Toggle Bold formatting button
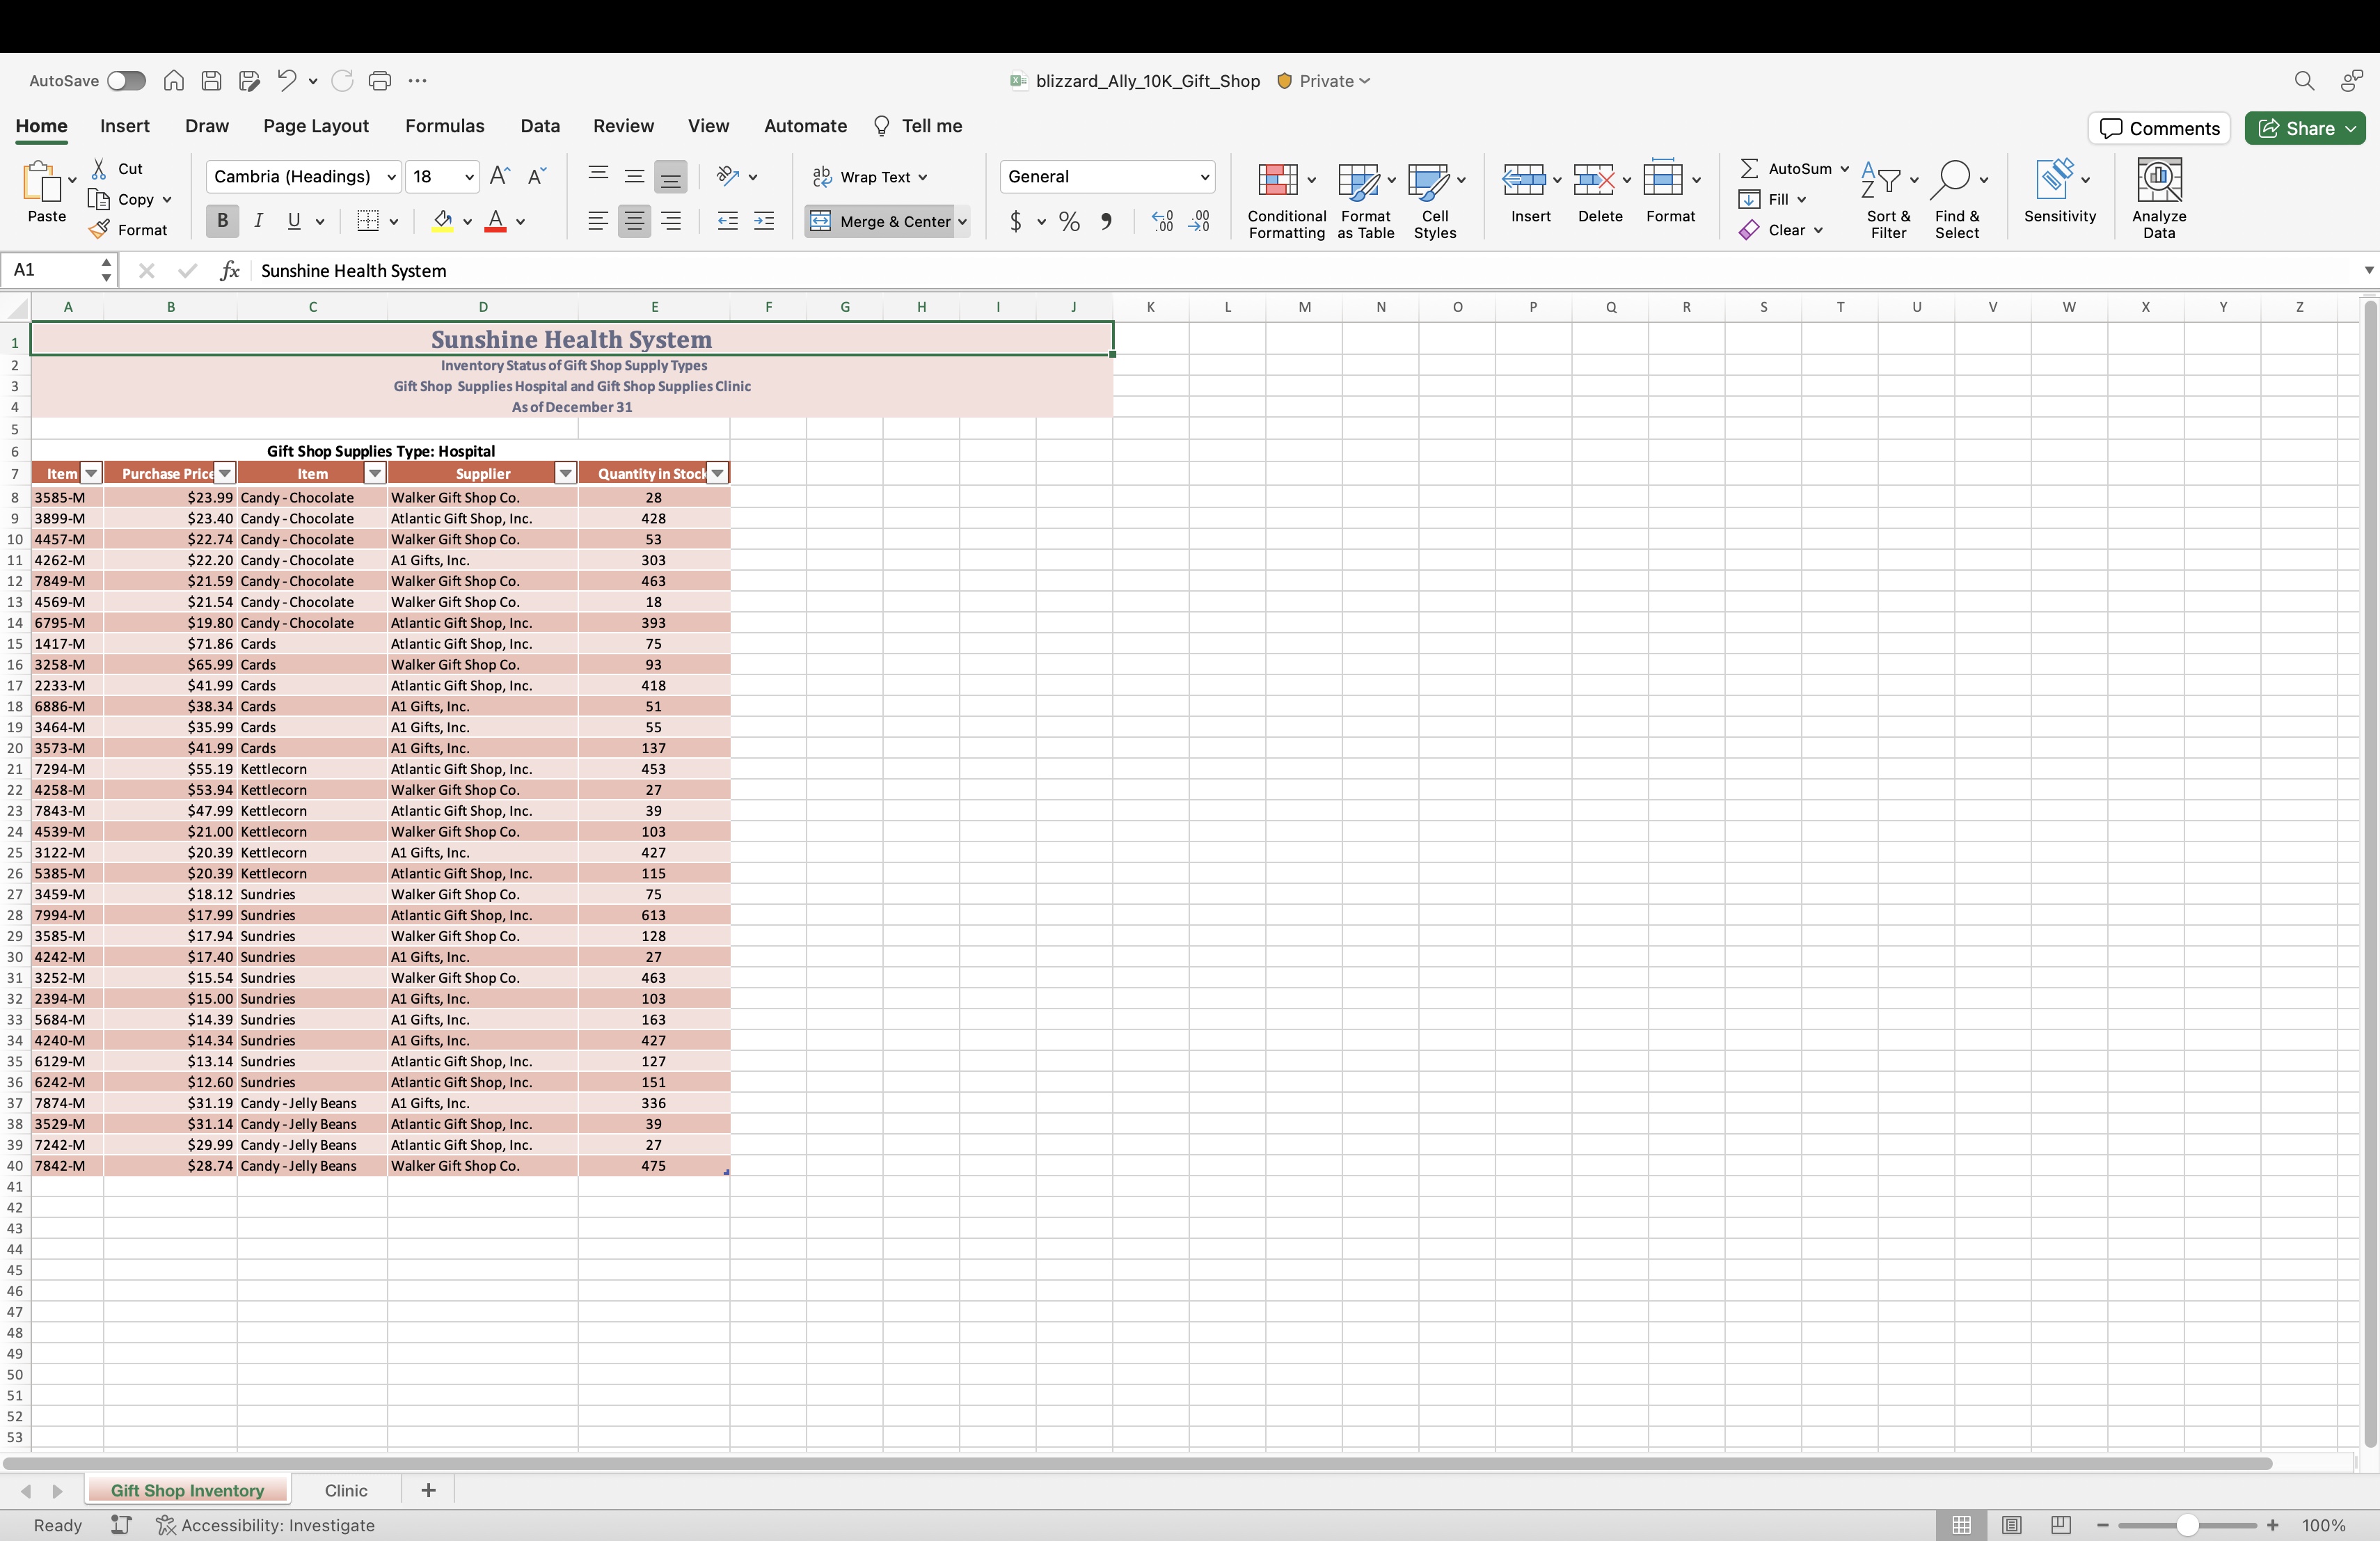The height and width of the screenshot is (1541, 2380). [222, 221]
